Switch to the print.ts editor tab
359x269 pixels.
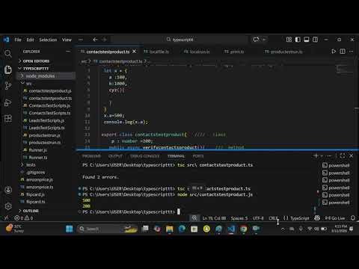pos(234,52)
